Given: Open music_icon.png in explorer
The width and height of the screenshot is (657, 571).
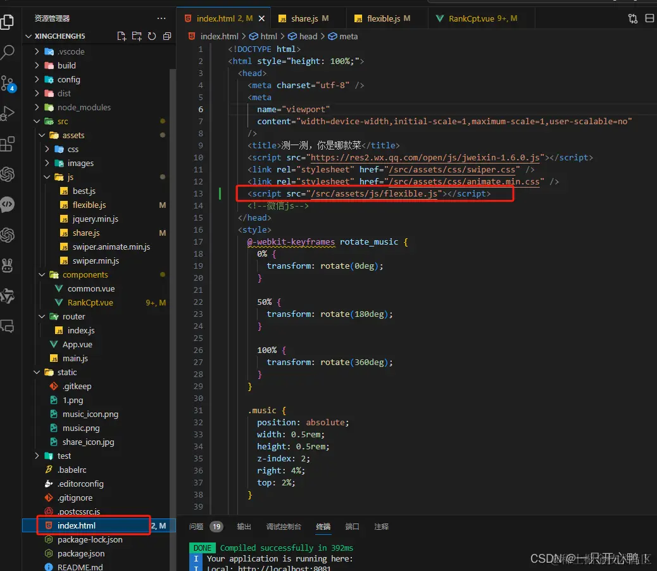Looking at the screenshot, I should [99, 414].
